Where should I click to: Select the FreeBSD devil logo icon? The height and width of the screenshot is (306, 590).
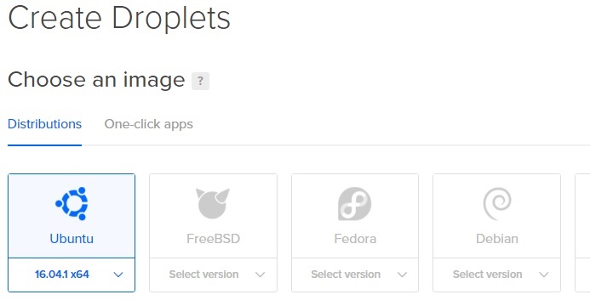(213, 203)
